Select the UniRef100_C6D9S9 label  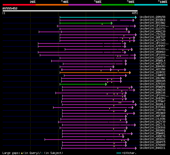pyautogui.click(x=152, y=58)
